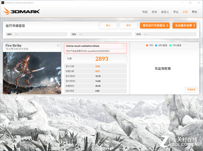Select the 结果 tab

tap(185, 12)
